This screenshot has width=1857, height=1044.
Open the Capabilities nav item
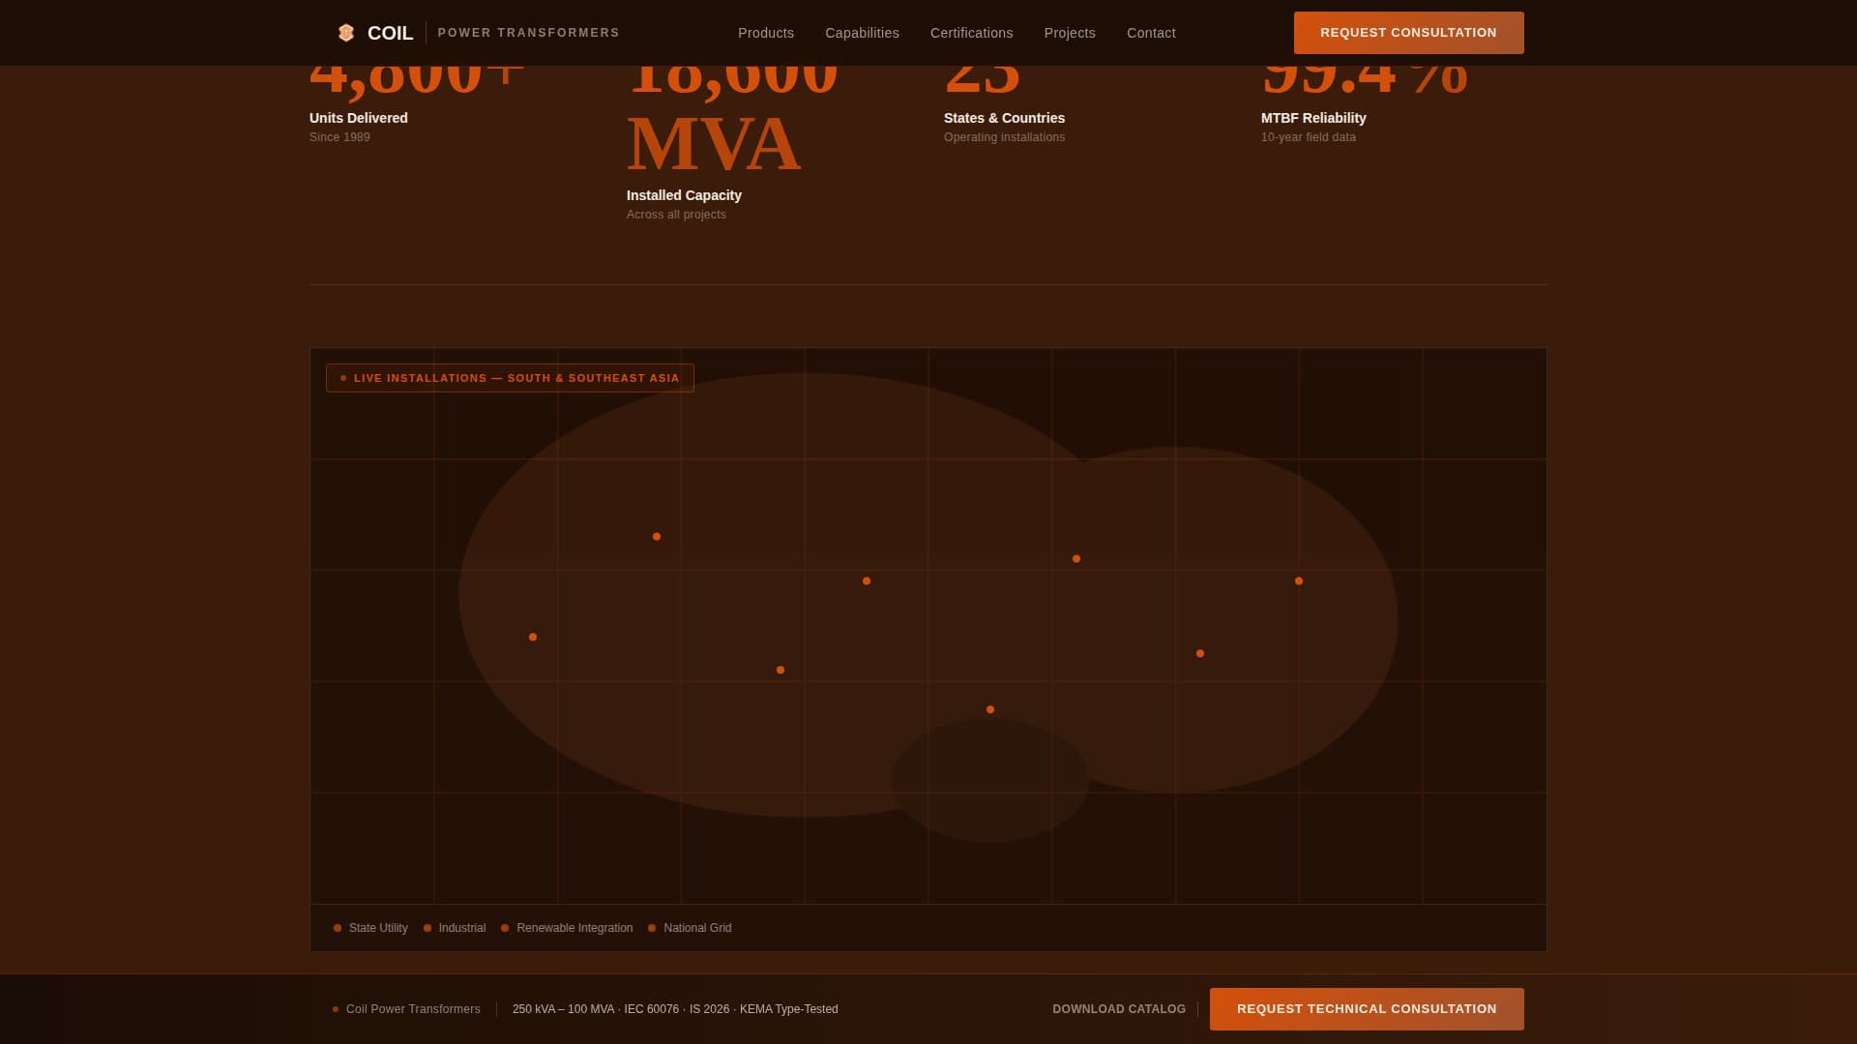(862, 33)
